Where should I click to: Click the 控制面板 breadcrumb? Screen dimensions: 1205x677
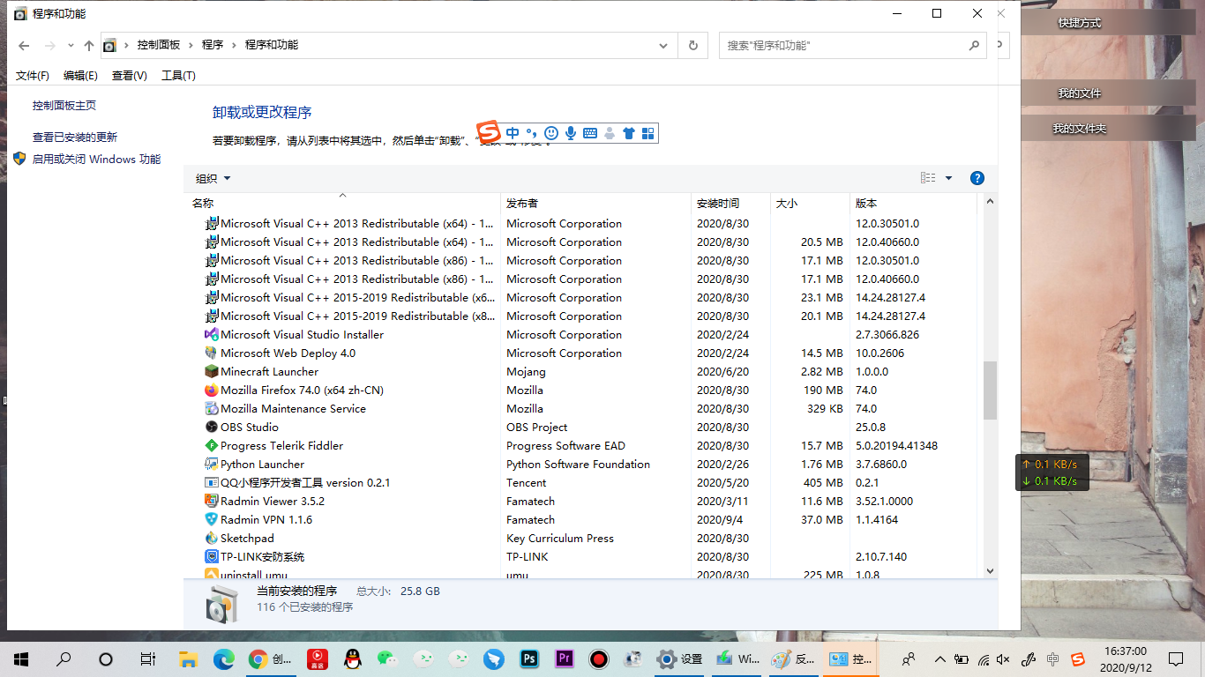[159, 45]
